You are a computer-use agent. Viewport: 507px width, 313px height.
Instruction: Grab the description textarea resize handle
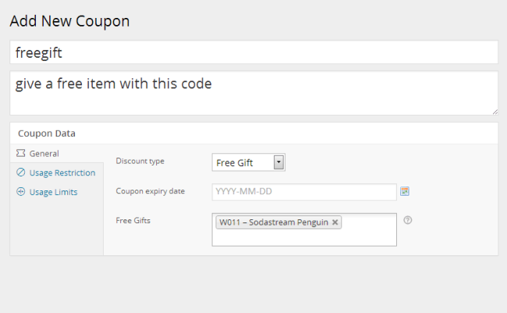[495, 112]
